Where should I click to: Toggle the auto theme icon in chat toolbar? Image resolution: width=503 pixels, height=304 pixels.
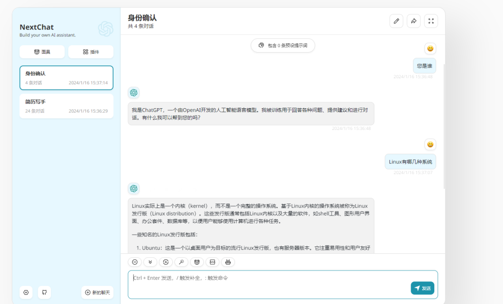(166, 262)
